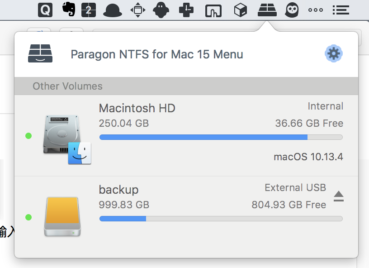This screenshot has width=369, height=268.
Task: Click the owl face menu bar icon
Action: tap(293, 10)
